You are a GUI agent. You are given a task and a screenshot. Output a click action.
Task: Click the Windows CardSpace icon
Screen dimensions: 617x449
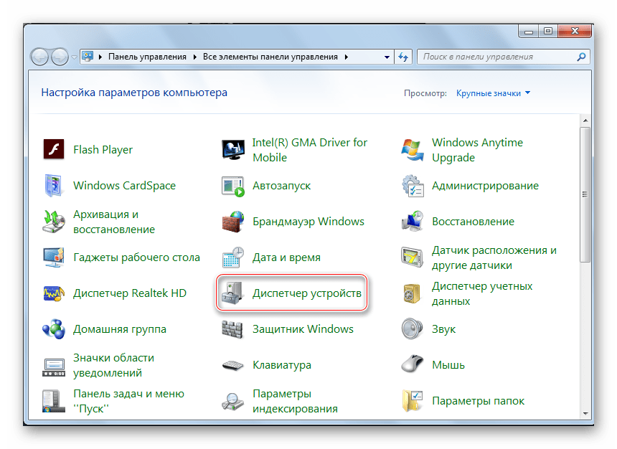click(x=54, y=186)
